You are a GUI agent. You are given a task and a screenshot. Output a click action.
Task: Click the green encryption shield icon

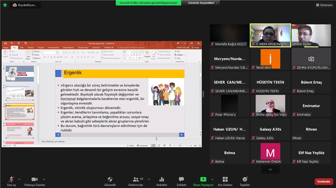pyautogui.click(x=5, y=5)
